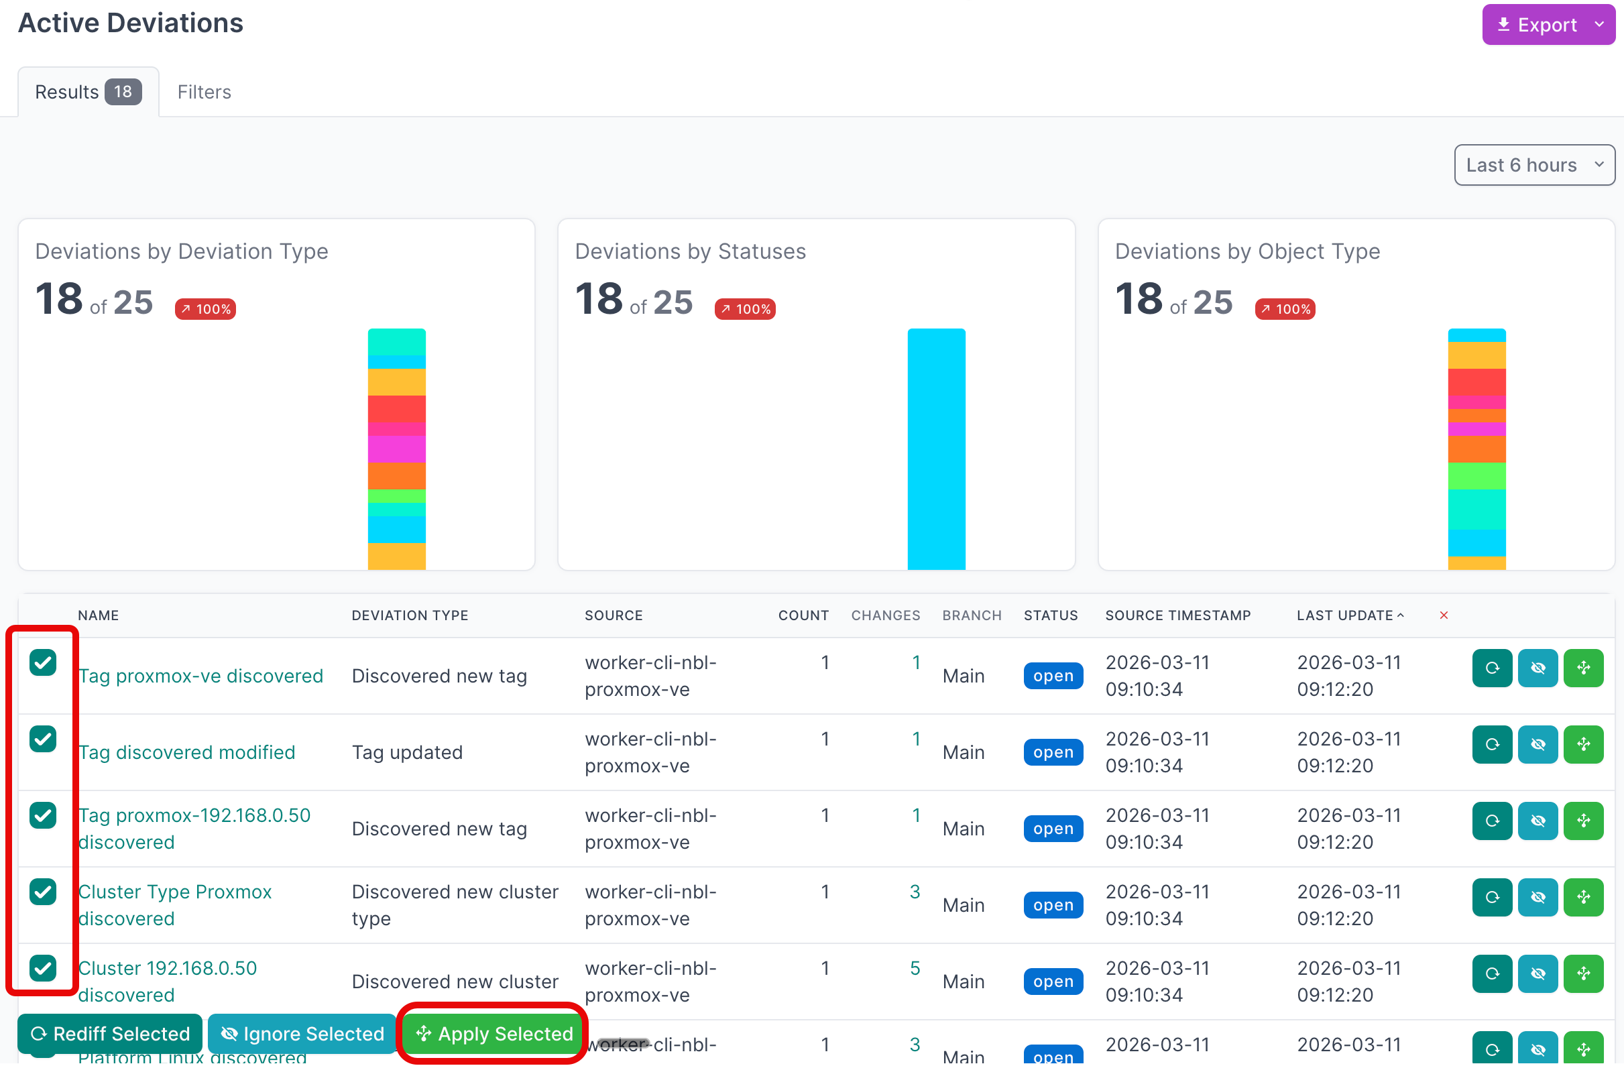This screenshot has height=1066, width=1624.
Task: Click ignore eye icon for Tag discovered modified row
Action: pos(1538,744)
